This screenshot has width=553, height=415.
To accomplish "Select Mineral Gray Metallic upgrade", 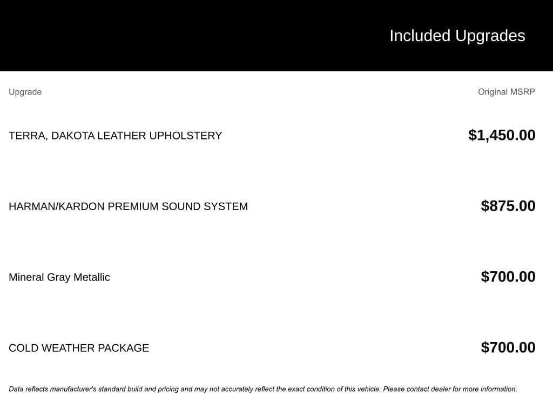I will [x=59, y=277].
